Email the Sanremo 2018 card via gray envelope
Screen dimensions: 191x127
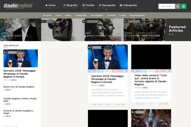[124, 71]
